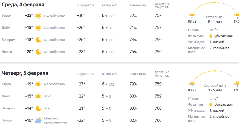The image size is (239, 125).
Task: Click the water temperature wave icon for Thursday
Action: tap(212, 99)
